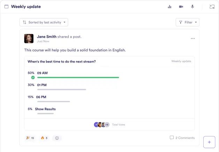Select the 09 AM poll option
The height and width of the screenshot is (152, 219).
pyautogui.click(x=42, y=73)
